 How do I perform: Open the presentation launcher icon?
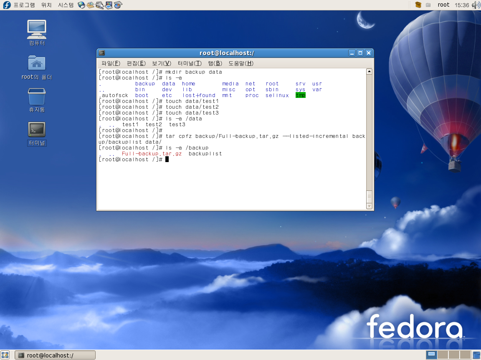pos(109,5)
